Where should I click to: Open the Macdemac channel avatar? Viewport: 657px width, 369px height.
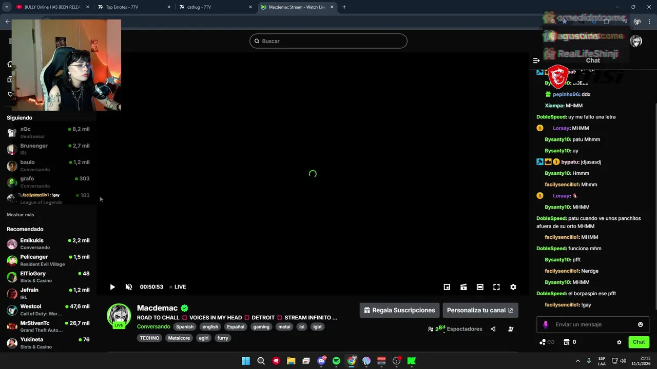(119, 315)
